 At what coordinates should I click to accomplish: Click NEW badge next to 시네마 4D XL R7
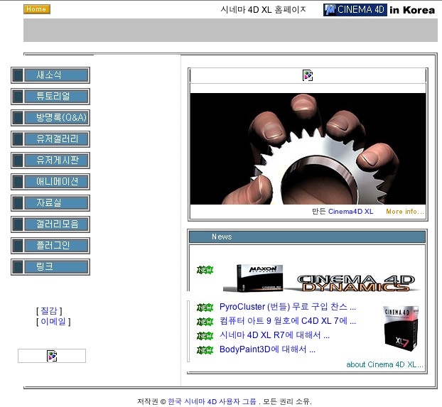[x=205, y=336]
